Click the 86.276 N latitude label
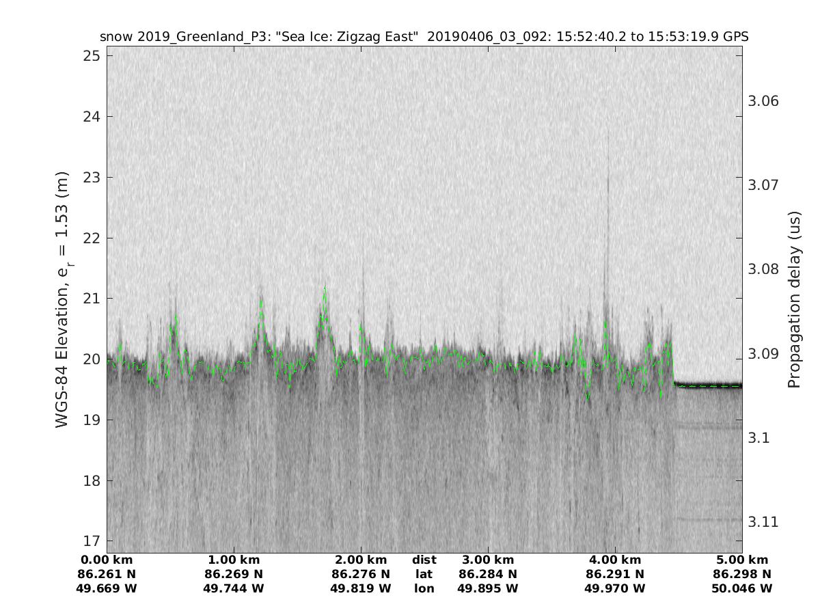Image resolution: width=820 pixels, height=615 pixels. [x=361, y=574]
